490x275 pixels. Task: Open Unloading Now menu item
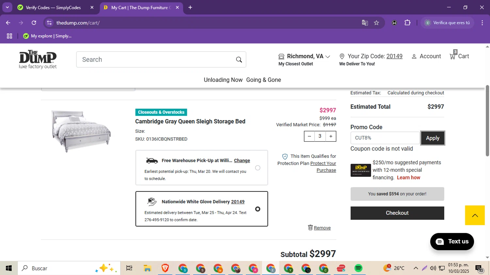(x=223, y=80)
